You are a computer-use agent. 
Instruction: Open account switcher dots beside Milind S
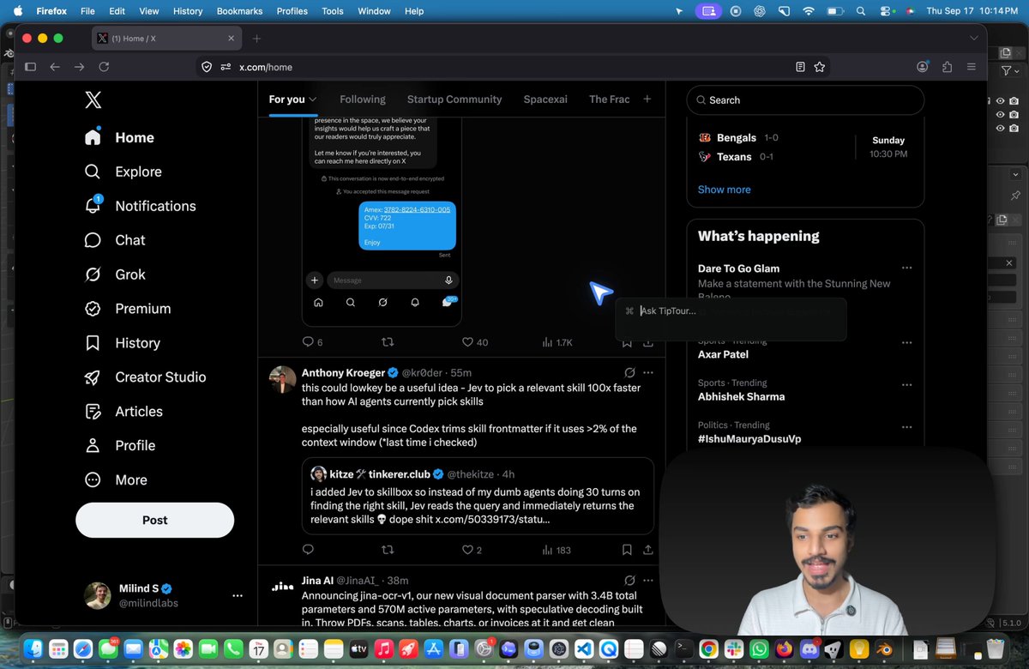pyautogui.click(x=238, y=595)
